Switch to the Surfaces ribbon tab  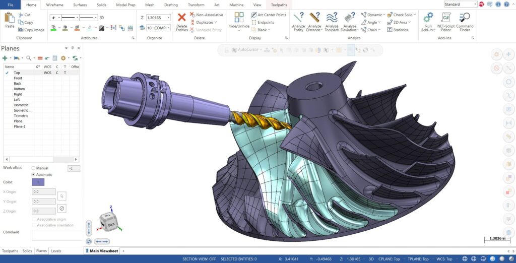[x=81, y=5]
